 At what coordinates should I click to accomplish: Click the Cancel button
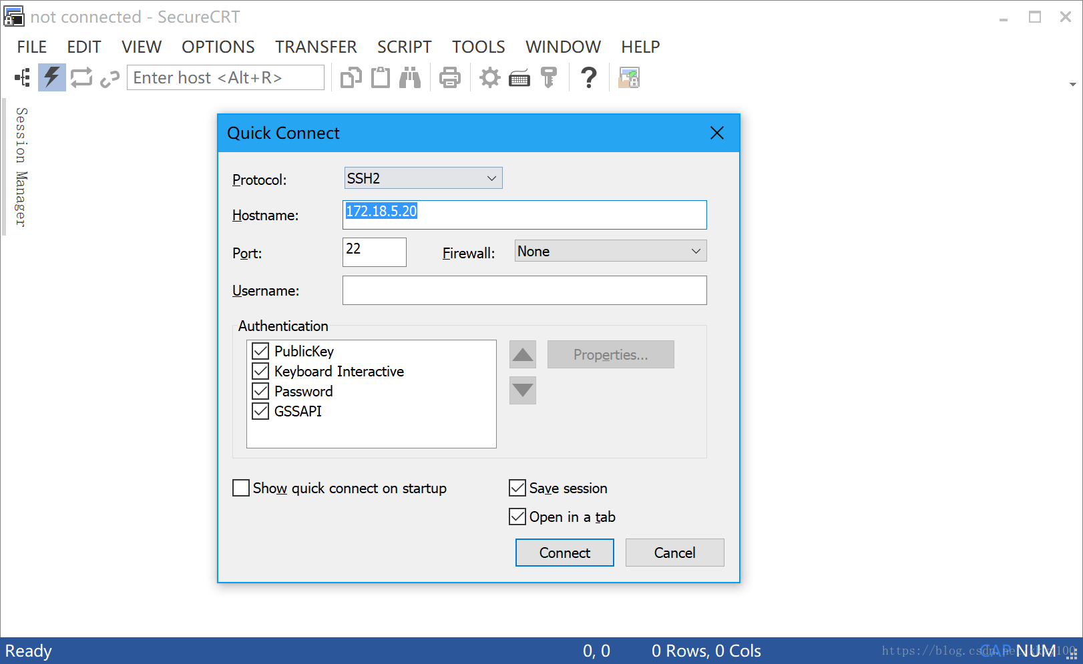pos(675,553)
